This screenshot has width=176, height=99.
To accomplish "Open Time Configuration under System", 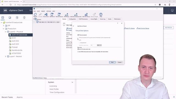I will click(57, 92).
